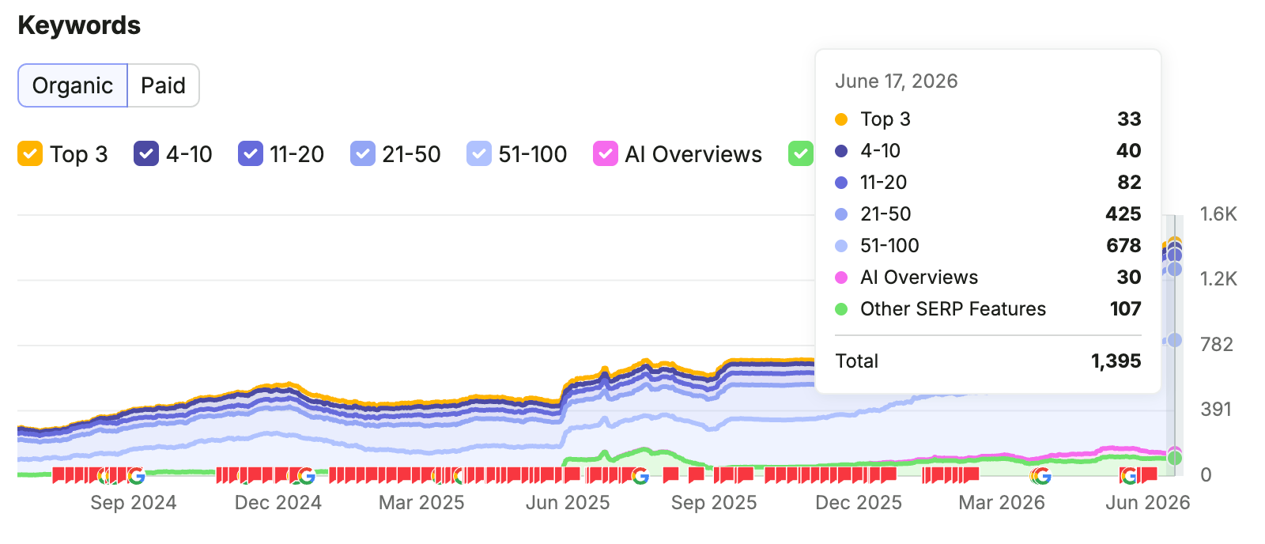Click the 1.6K axis label
This screenshot has height=544, width=1265.
(1218, 214)
